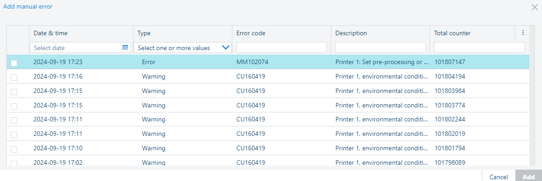Click the Description filter text box
This screenshot has width=542, height=181.
pos(380,47)
